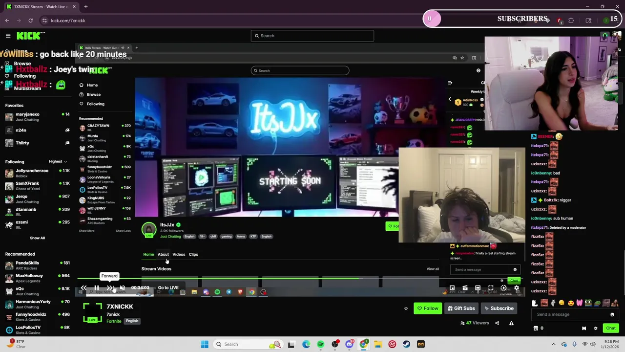Expand the Highest sort dropdown
The height and width of the screenshot is (352, 625).
pos(58,162)
